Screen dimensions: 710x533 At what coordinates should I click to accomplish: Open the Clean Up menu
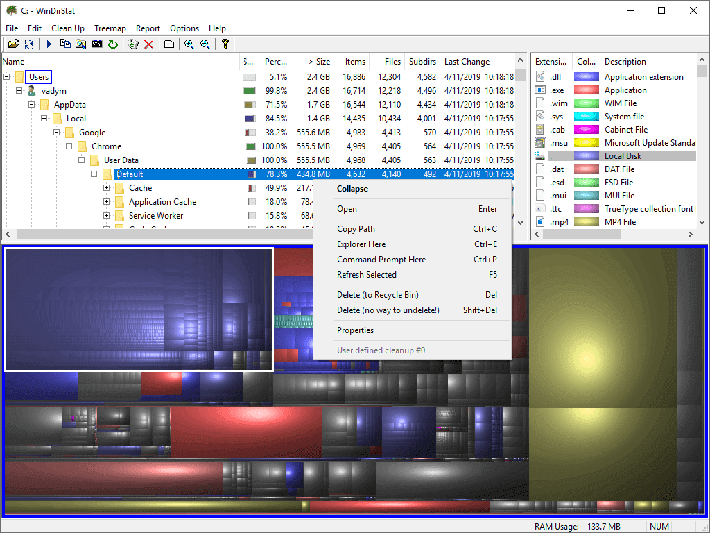point(68,28)
